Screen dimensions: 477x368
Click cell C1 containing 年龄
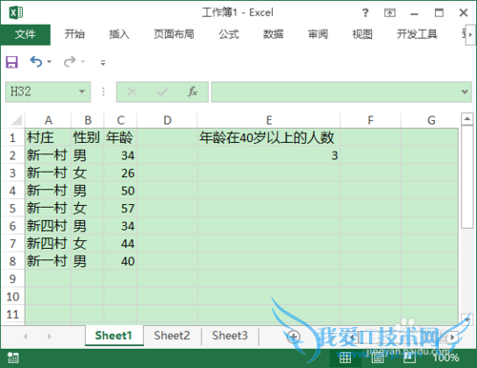[x=120, y=137]
